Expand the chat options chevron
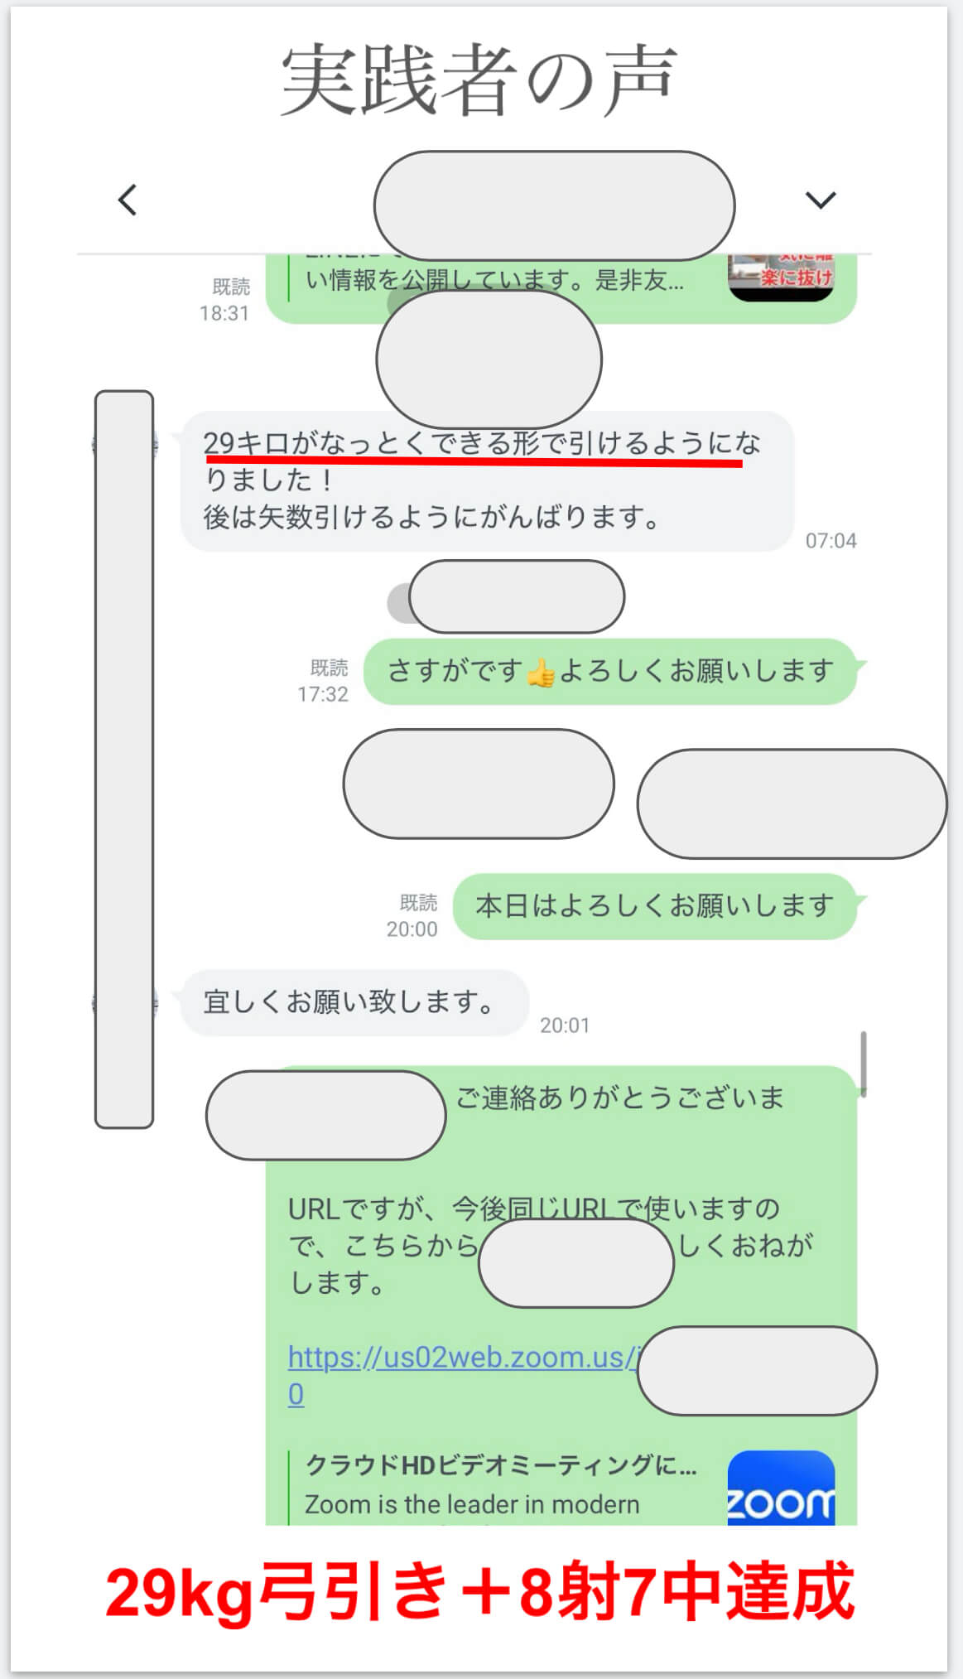This screenshot has height=1679, width=963. pos(821,200)
